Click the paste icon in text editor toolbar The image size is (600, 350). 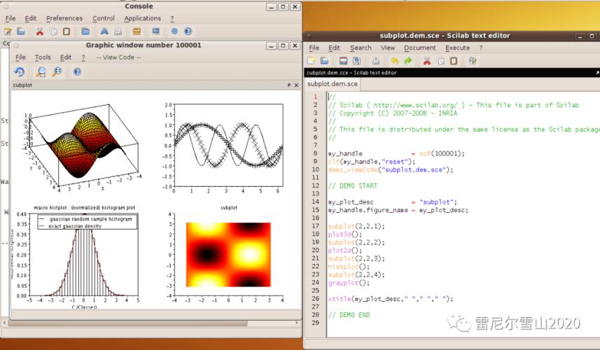pyautogui.click(x=454, y=60)
